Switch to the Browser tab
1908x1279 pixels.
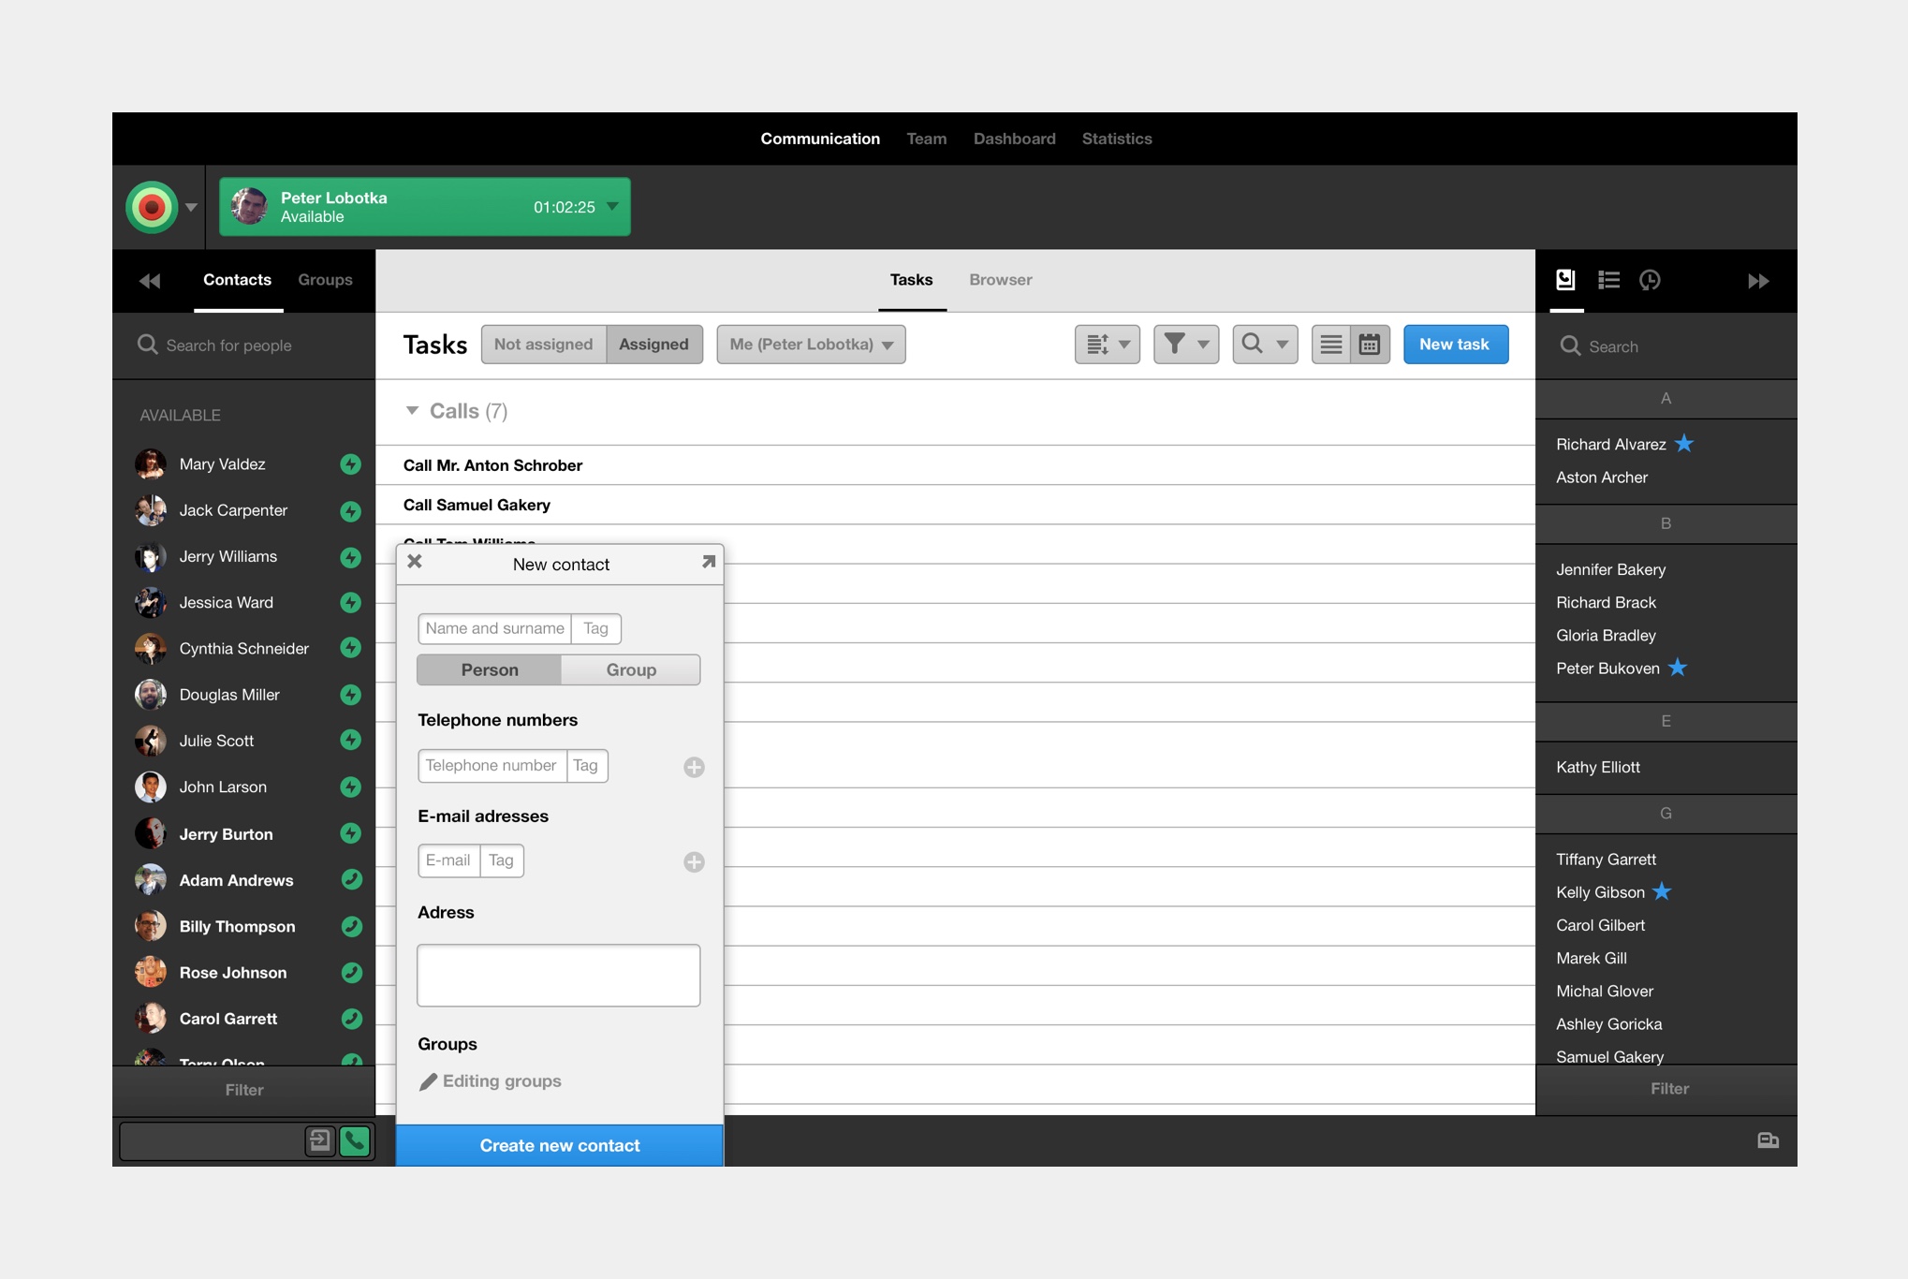(1000, 279)
